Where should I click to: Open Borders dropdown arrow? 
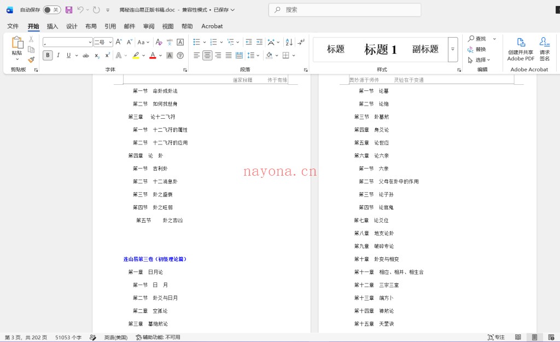294,55
